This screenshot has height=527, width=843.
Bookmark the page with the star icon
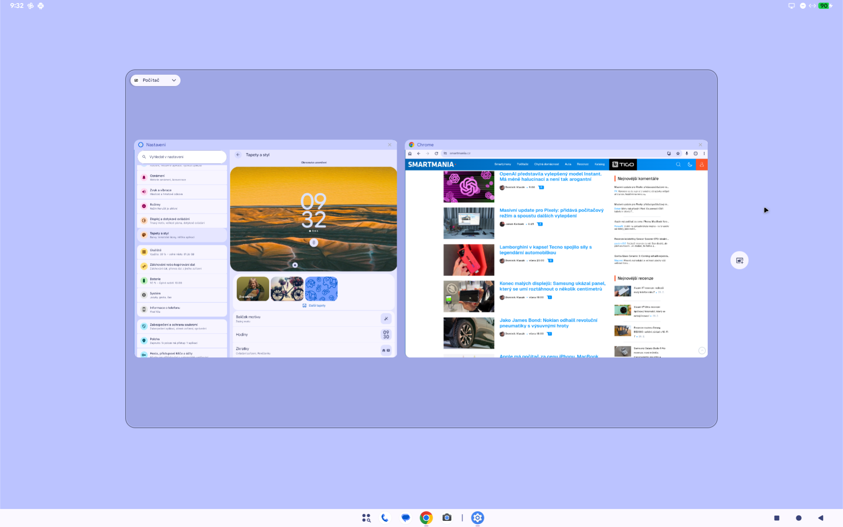[x=678, y=153]
